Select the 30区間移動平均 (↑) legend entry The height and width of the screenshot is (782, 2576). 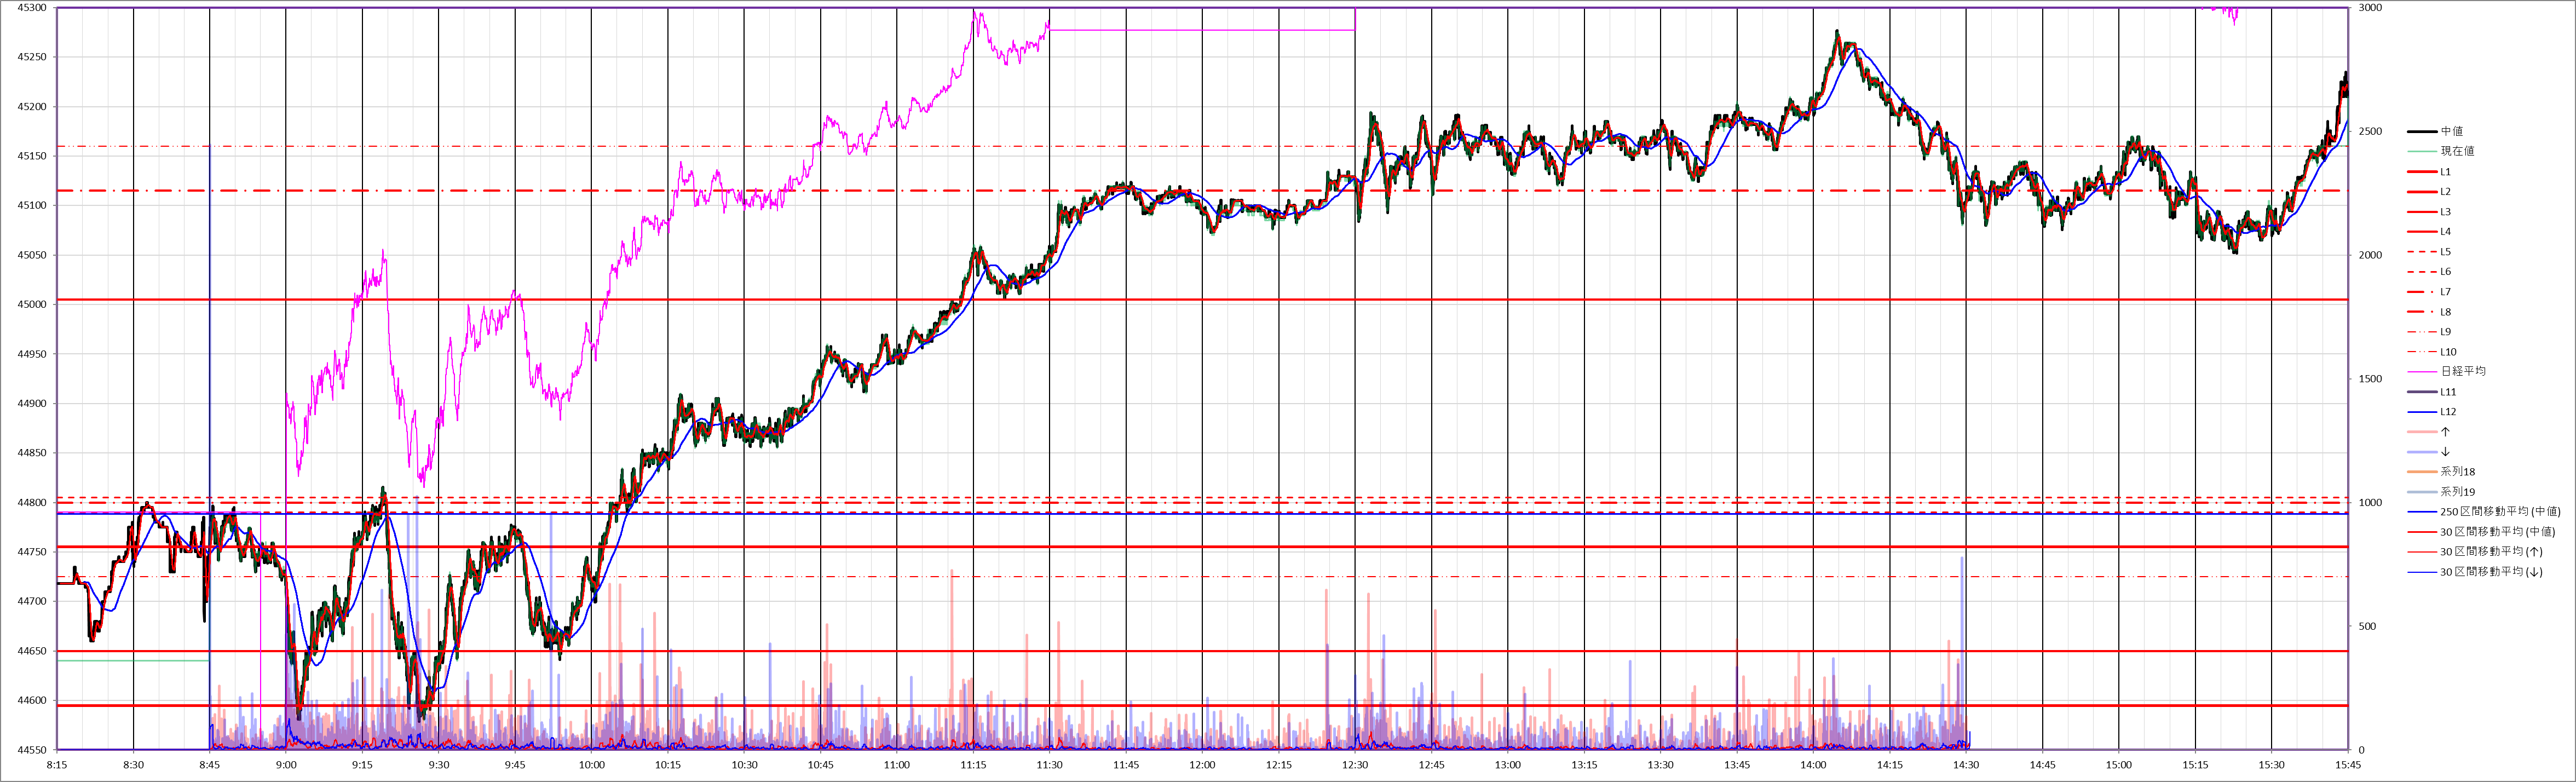coord(2490,552)
